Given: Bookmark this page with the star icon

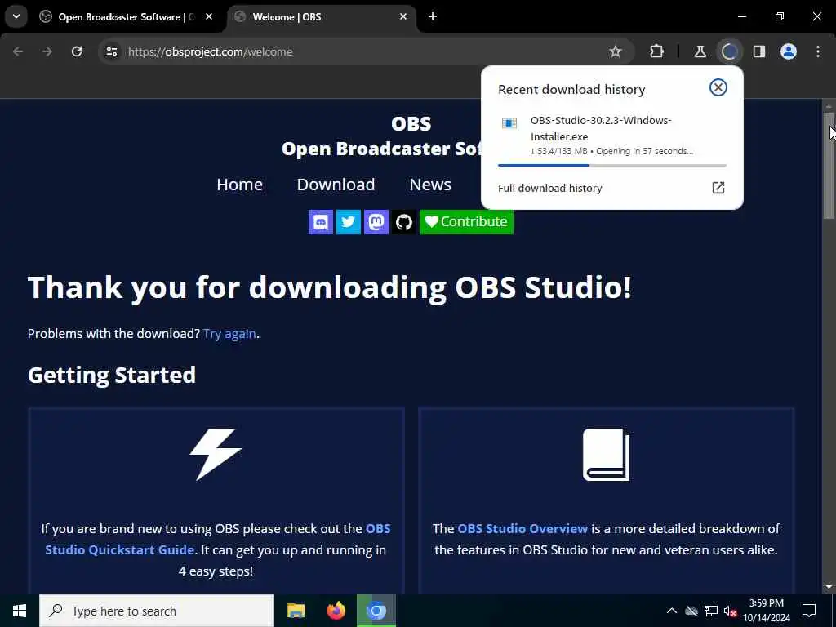Looking at the screenshot, I should tap(616, 51).
